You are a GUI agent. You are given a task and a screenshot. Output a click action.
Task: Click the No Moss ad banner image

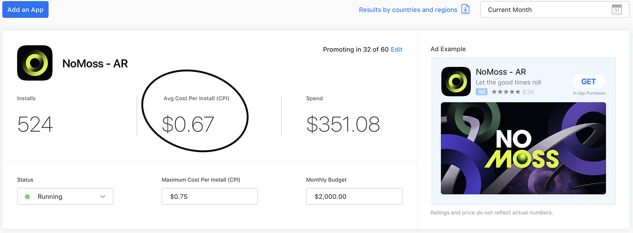coord(523,148)
